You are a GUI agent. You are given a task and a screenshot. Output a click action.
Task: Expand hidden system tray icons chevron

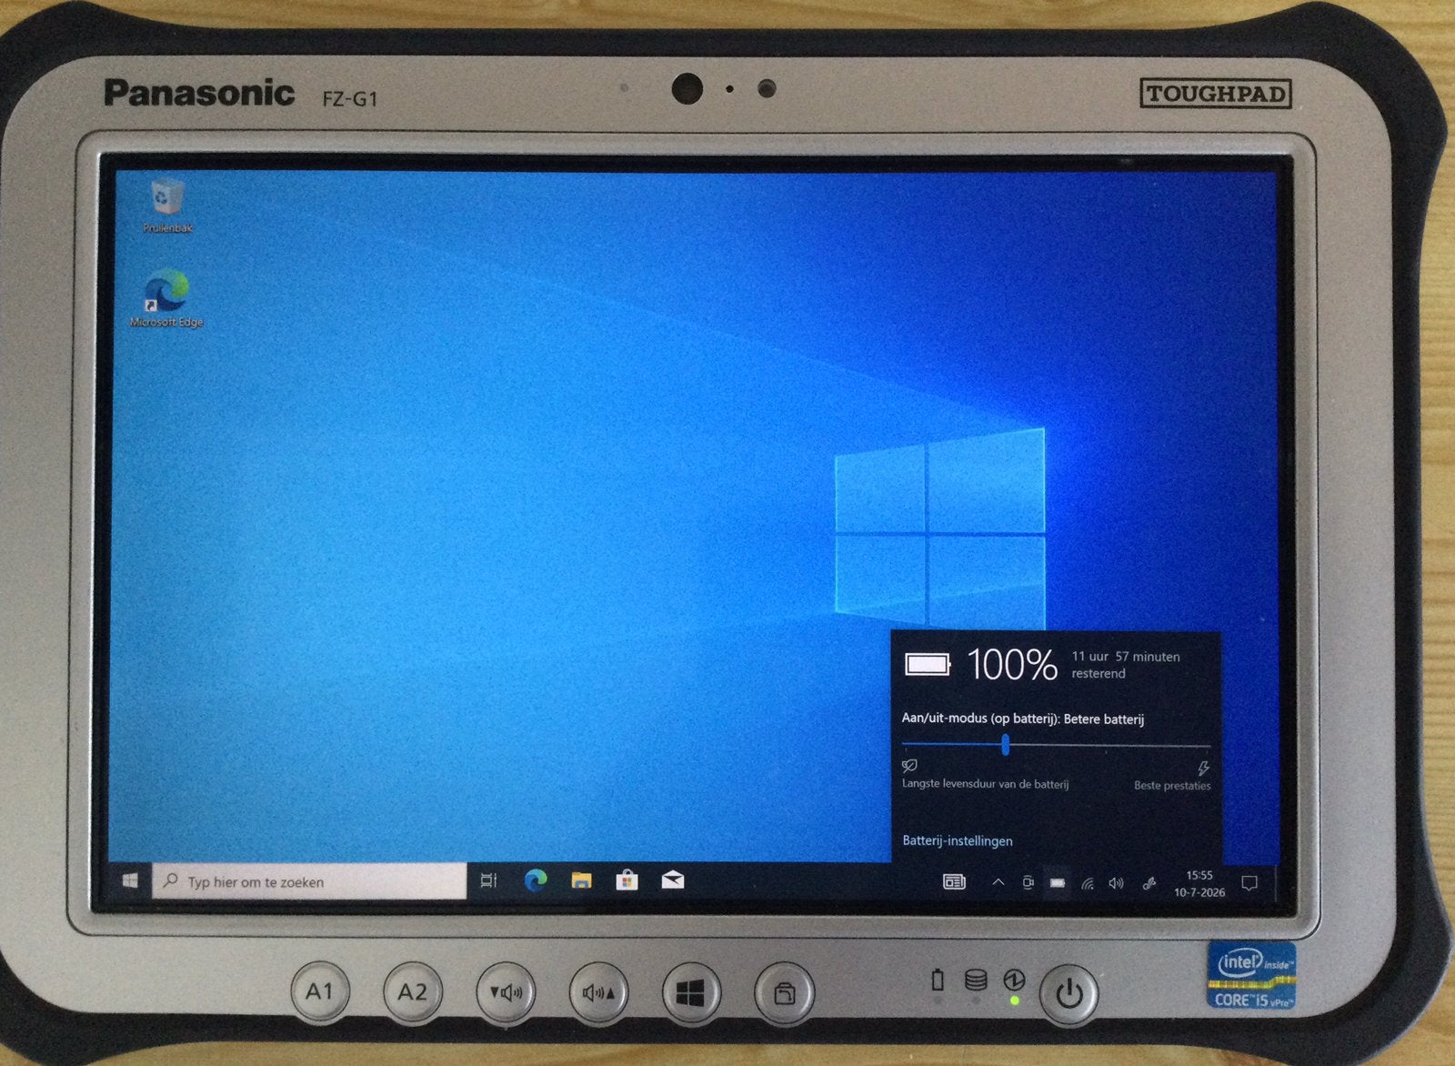[998, 882]
